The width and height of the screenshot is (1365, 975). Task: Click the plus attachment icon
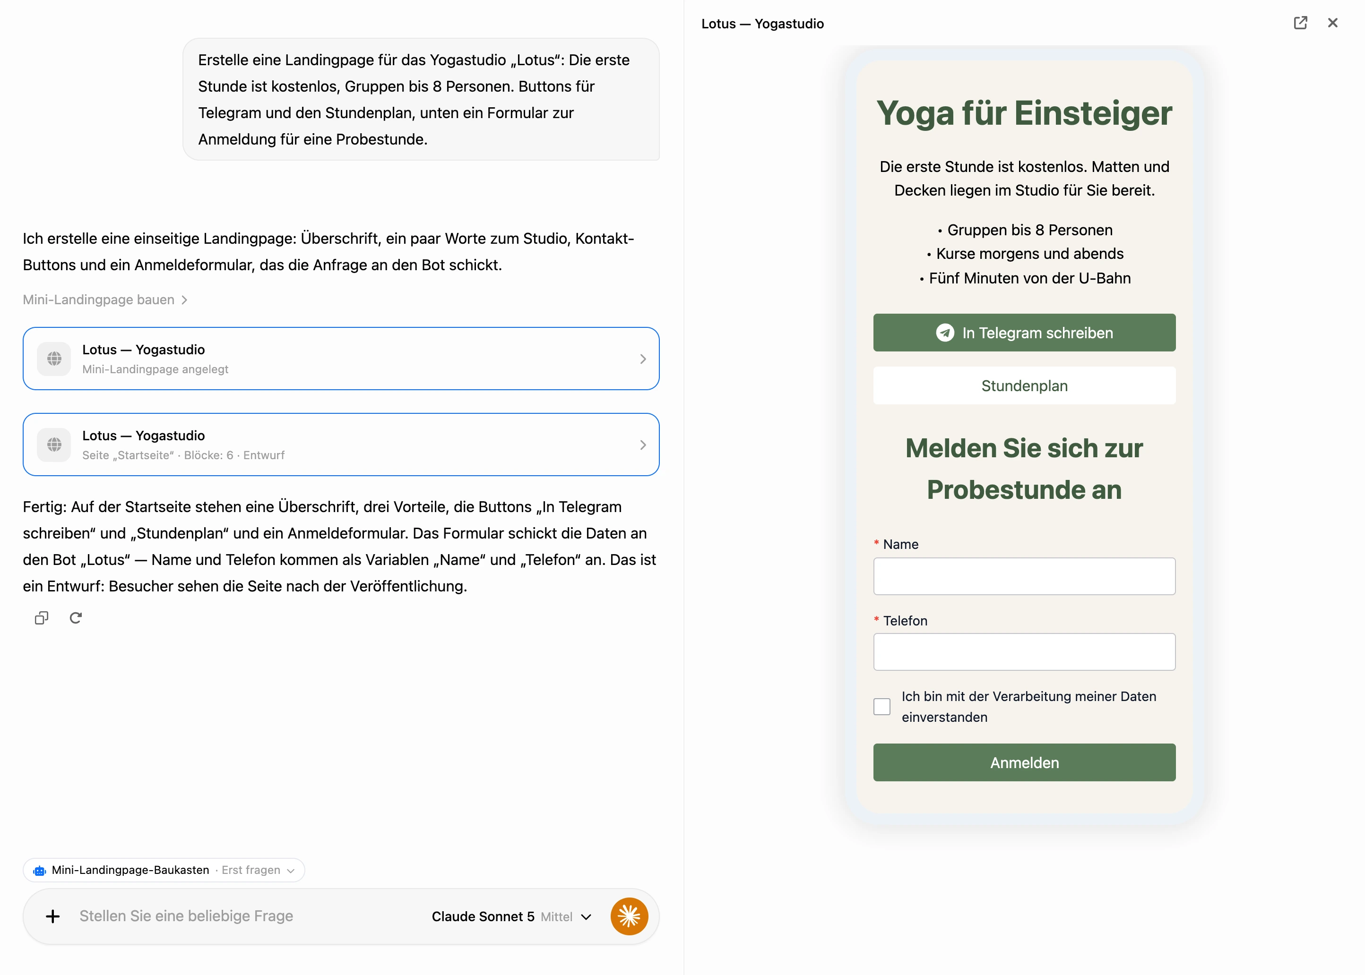pos(53,916)
